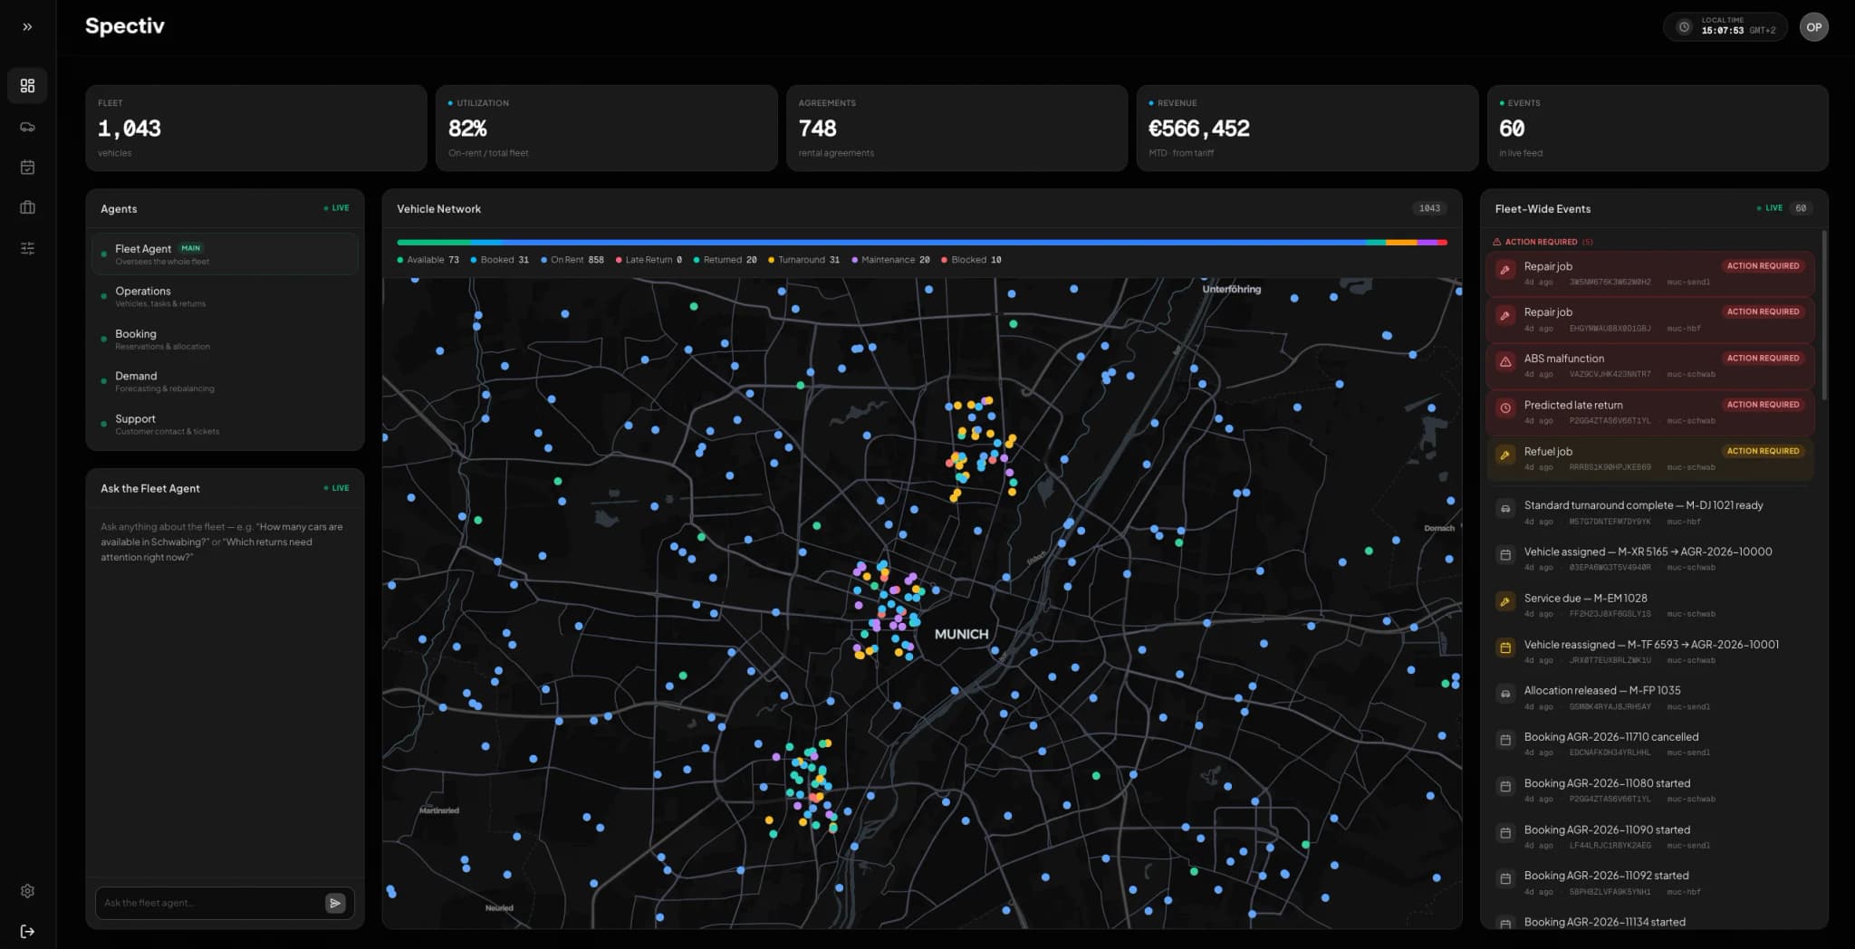Click the 1043 count badge in Vehicle Network
Image resolution: width=1855 pixels, height=949 pixels.
(x=1429, y=208)
